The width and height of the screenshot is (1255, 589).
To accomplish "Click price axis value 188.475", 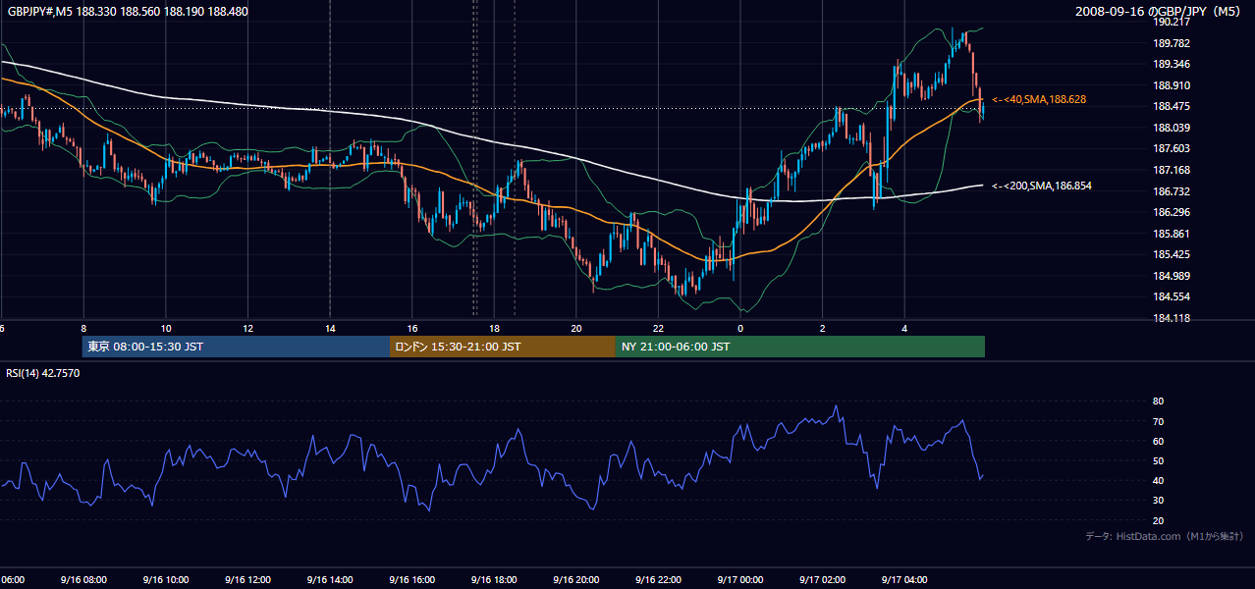I will pos(1171,107).
